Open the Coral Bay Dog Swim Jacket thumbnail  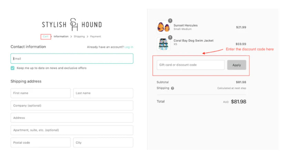click(x=163, y=44)
